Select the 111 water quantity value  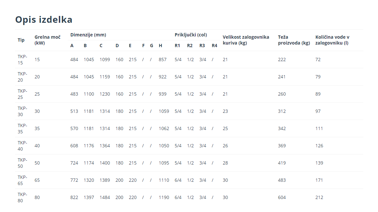(x=319, y=128)
